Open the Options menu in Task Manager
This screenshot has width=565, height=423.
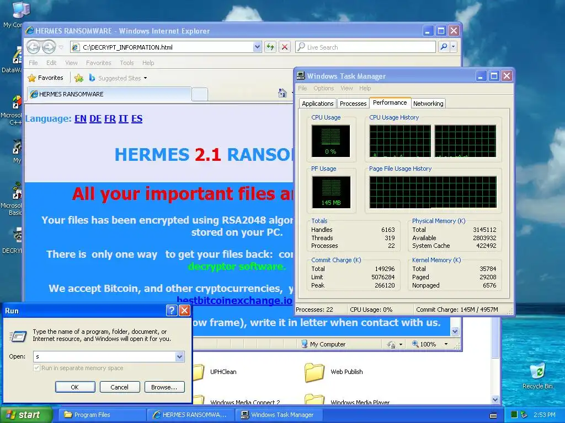tap(323, 88)
